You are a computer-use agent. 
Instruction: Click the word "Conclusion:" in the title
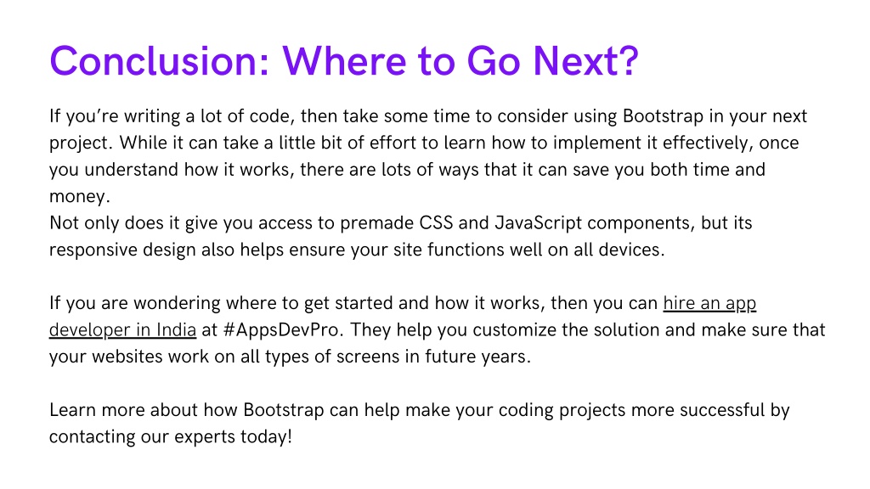160,61
